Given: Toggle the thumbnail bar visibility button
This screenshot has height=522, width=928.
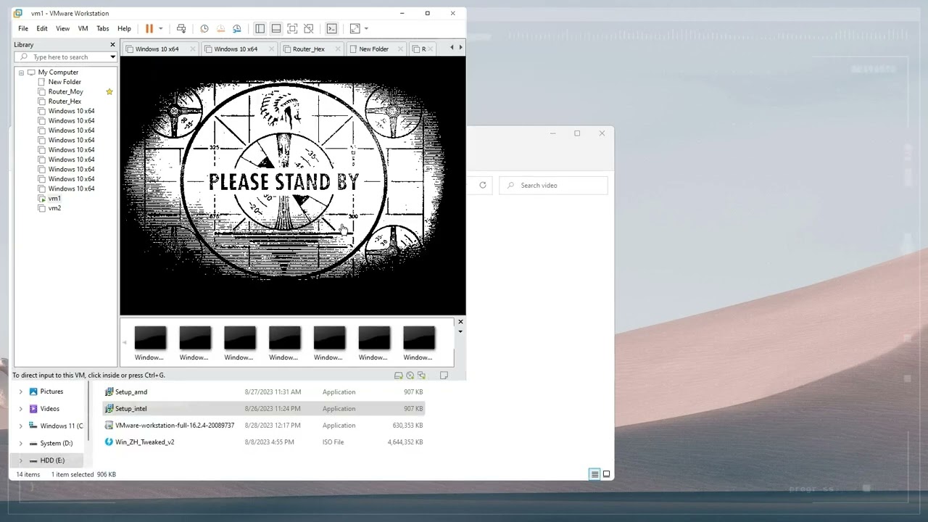Looking at the screenshot, I should click(276, 28).
